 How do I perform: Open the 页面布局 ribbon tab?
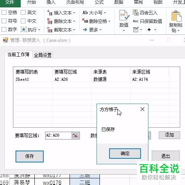pos(75,2)
